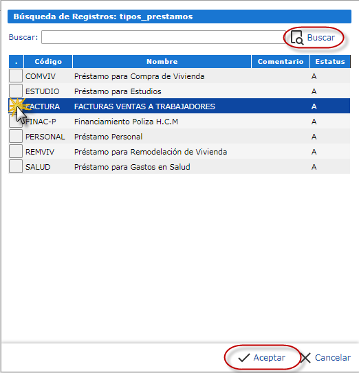Click the Aceptar button label
This screenshot has width=359, height=373.
[269, 357]
